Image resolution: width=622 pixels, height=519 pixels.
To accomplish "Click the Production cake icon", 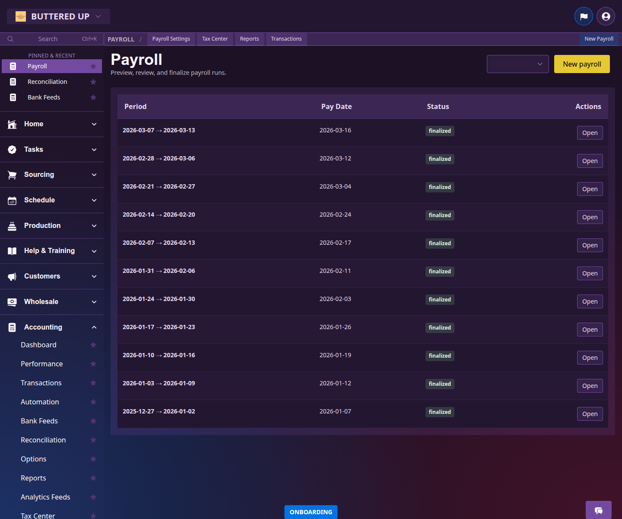I will [x=12, y=225].
